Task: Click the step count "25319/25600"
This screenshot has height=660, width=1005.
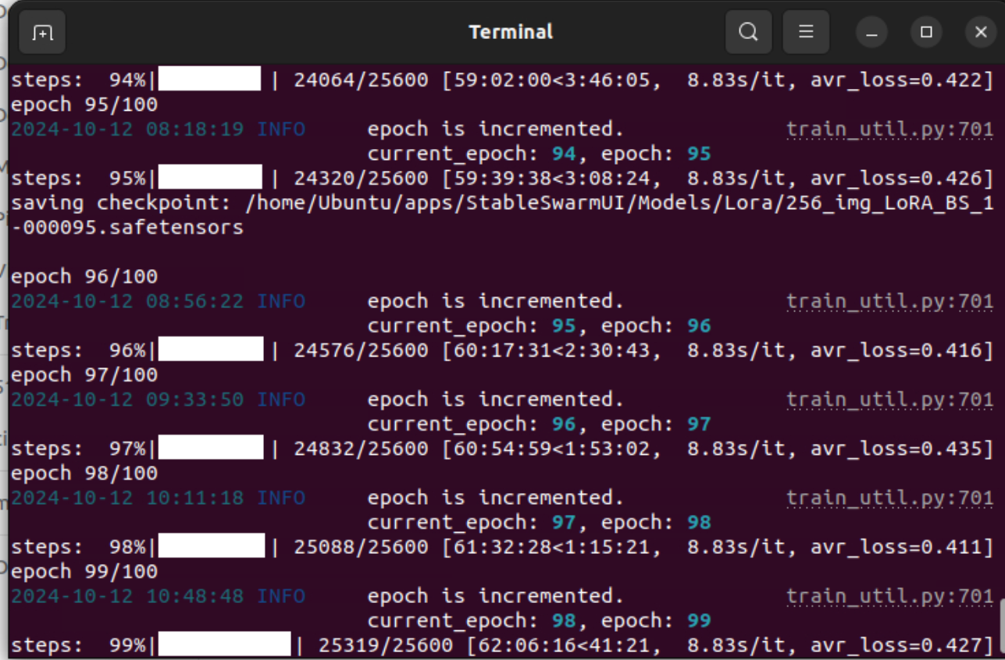Action: point(386,645)
